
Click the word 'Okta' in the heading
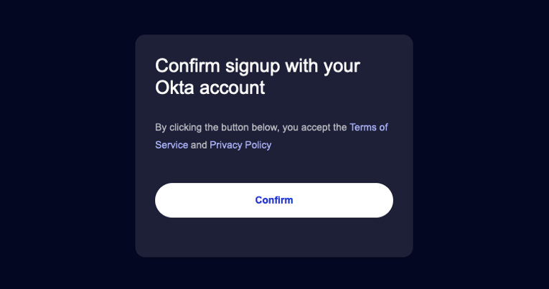[x=174, y=87]
